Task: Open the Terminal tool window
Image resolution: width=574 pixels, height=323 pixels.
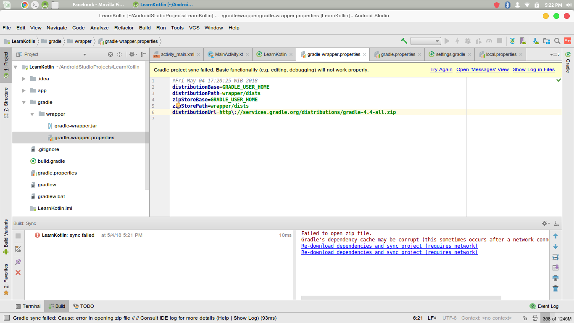Action: pyautogui.click(x=28, y=306)
